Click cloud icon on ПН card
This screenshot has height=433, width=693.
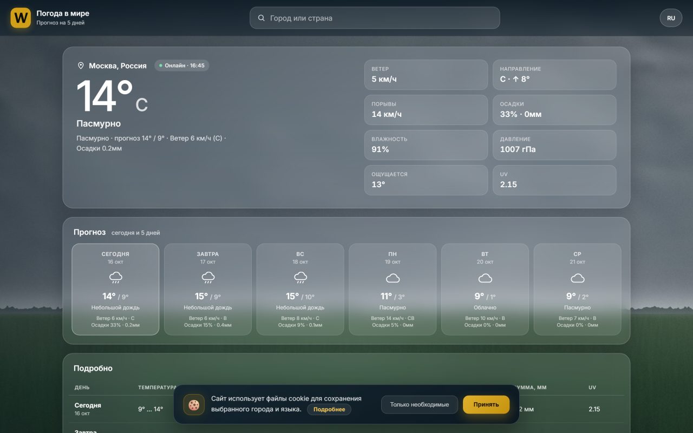click(x=393, y=278)
